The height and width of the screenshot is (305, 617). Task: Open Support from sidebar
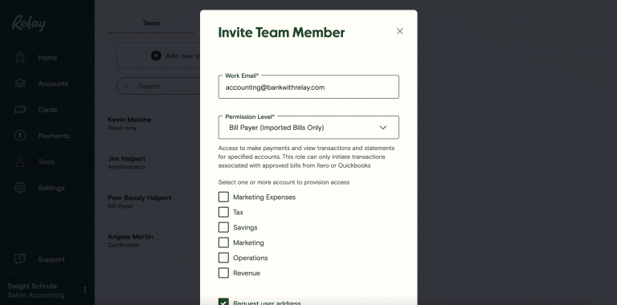[51, 259]
